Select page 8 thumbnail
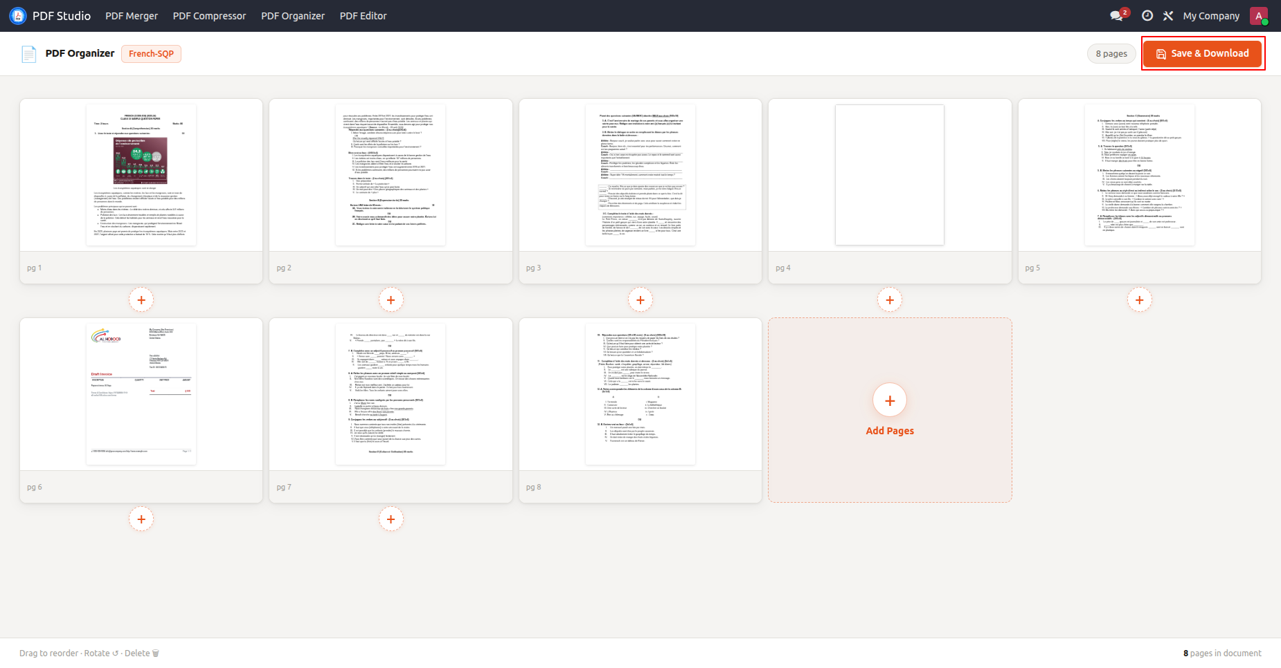The height and width of the screenshot is (668, 1281). click(640, 394)
